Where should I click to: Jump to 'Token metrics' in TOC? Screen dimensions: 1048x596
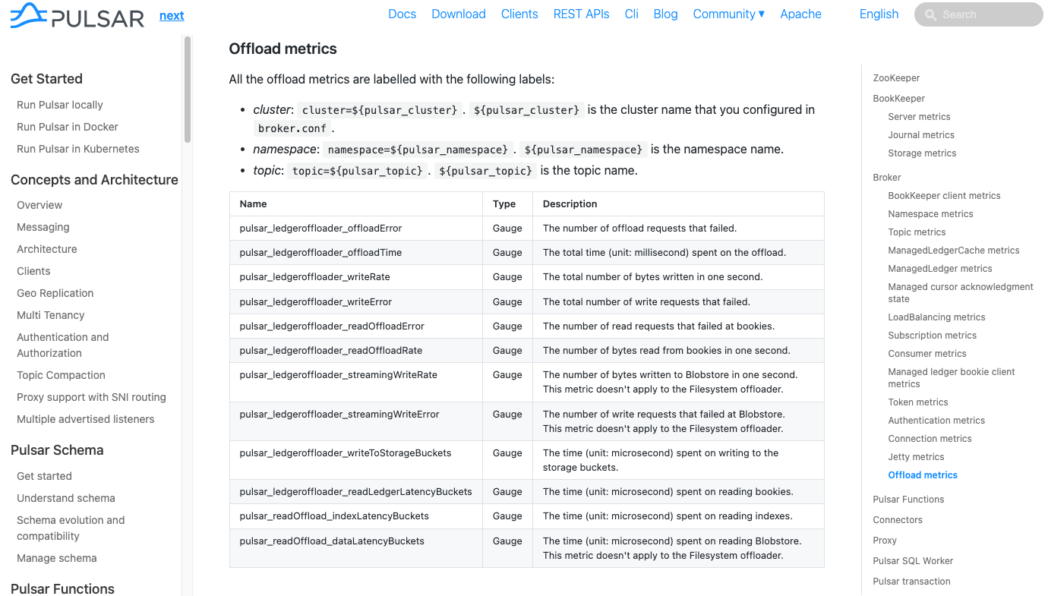[x=918, y=402]
